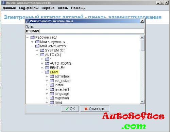Click the folder icon for etk_nutzer

point(52,81)
